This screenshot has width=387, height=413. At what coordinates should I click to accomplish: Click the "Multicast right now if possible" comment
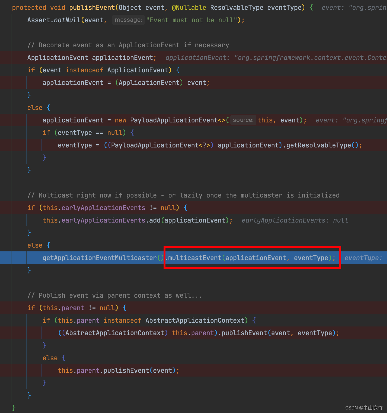183,195
